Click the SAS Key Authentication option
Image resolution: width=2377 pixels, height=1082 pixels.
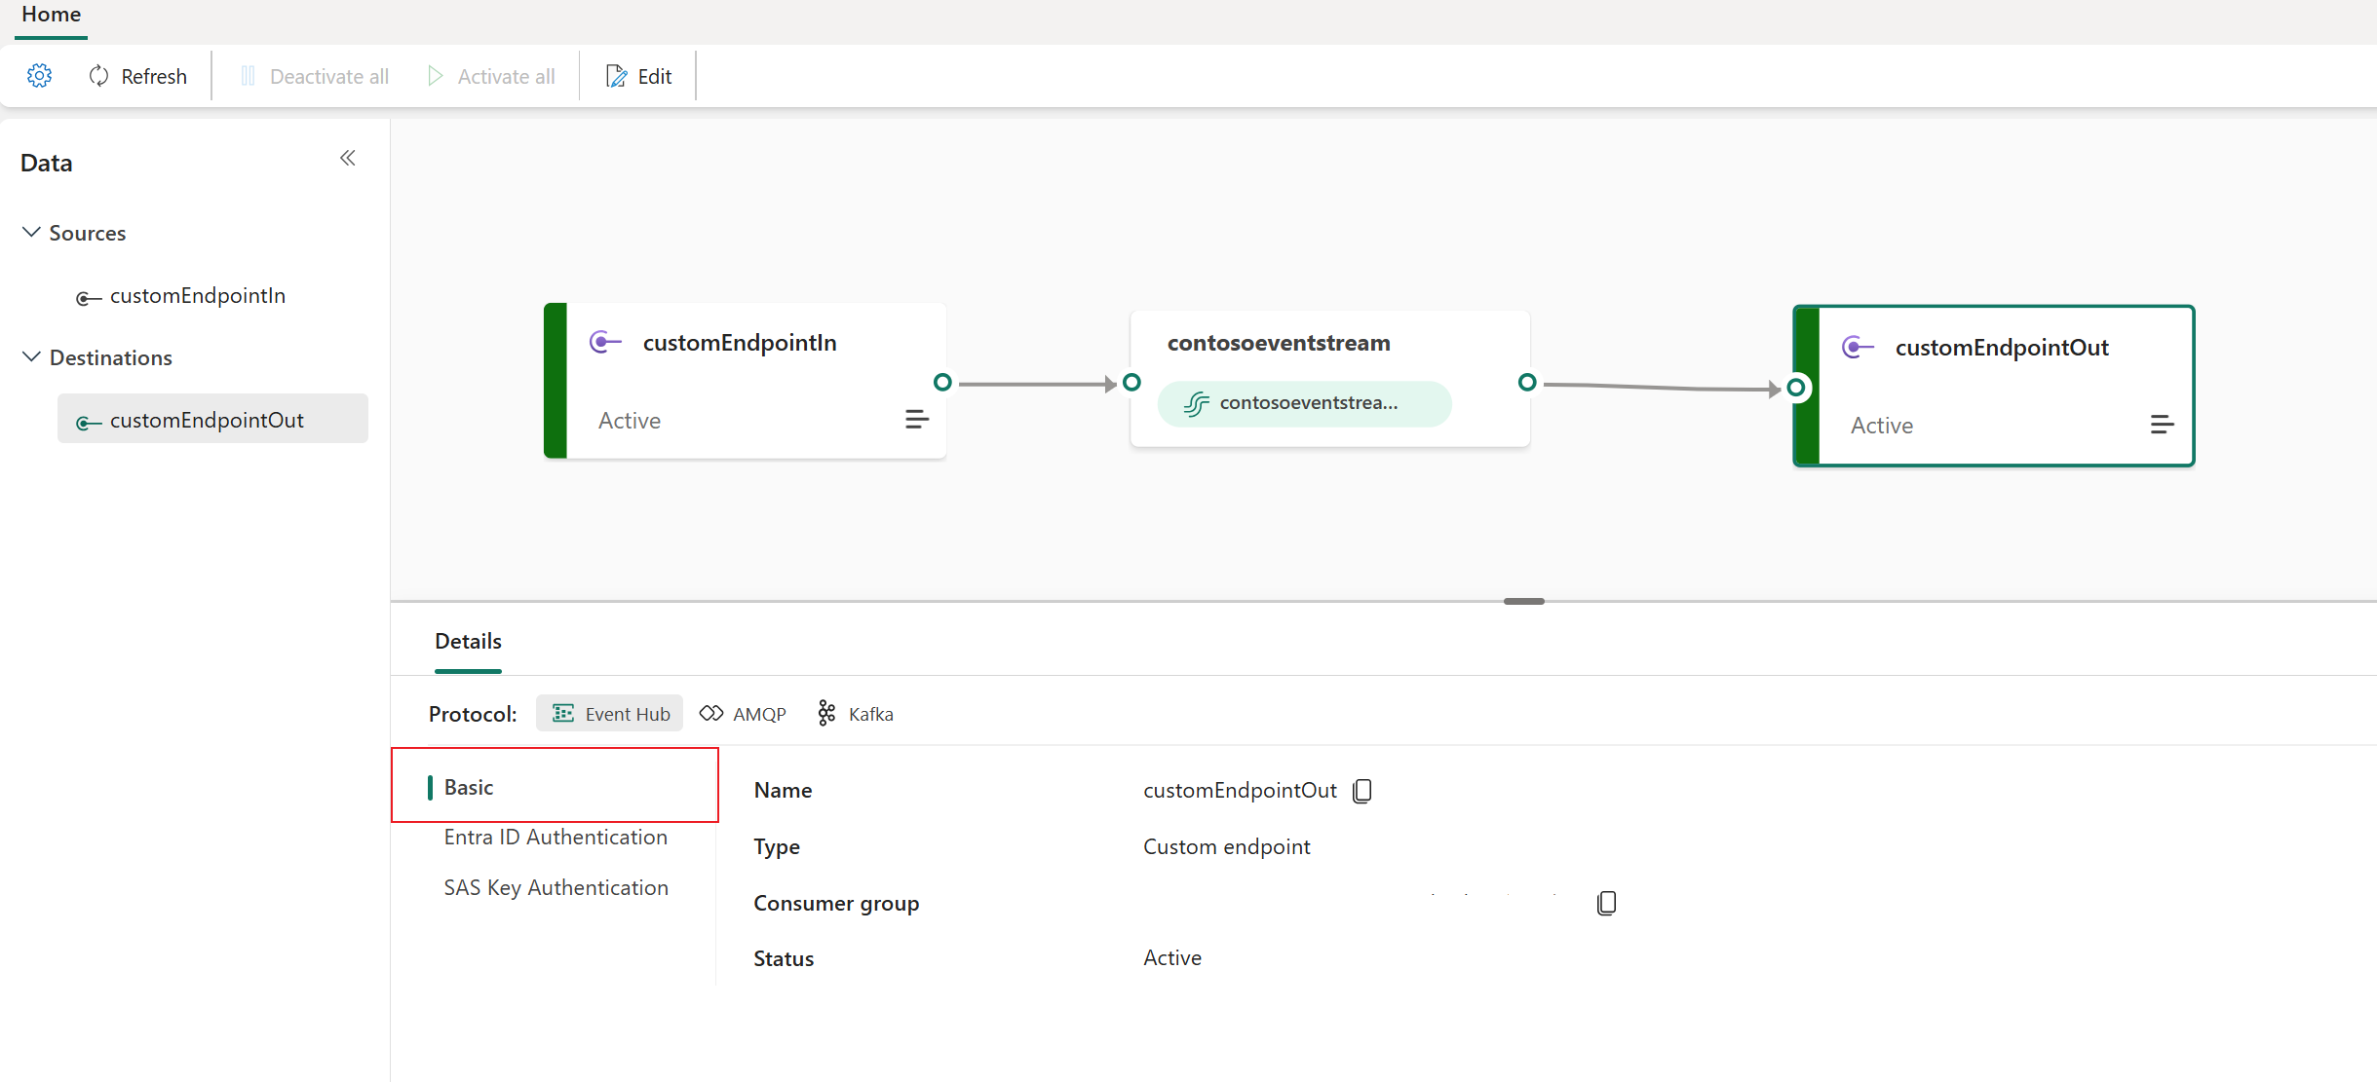click(554, 886)
